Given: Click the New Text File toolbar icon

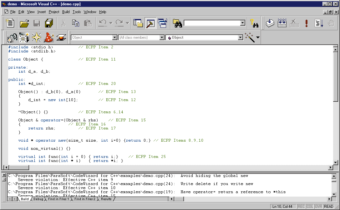Looking at the screenshot, I should (x=10, y=23).
